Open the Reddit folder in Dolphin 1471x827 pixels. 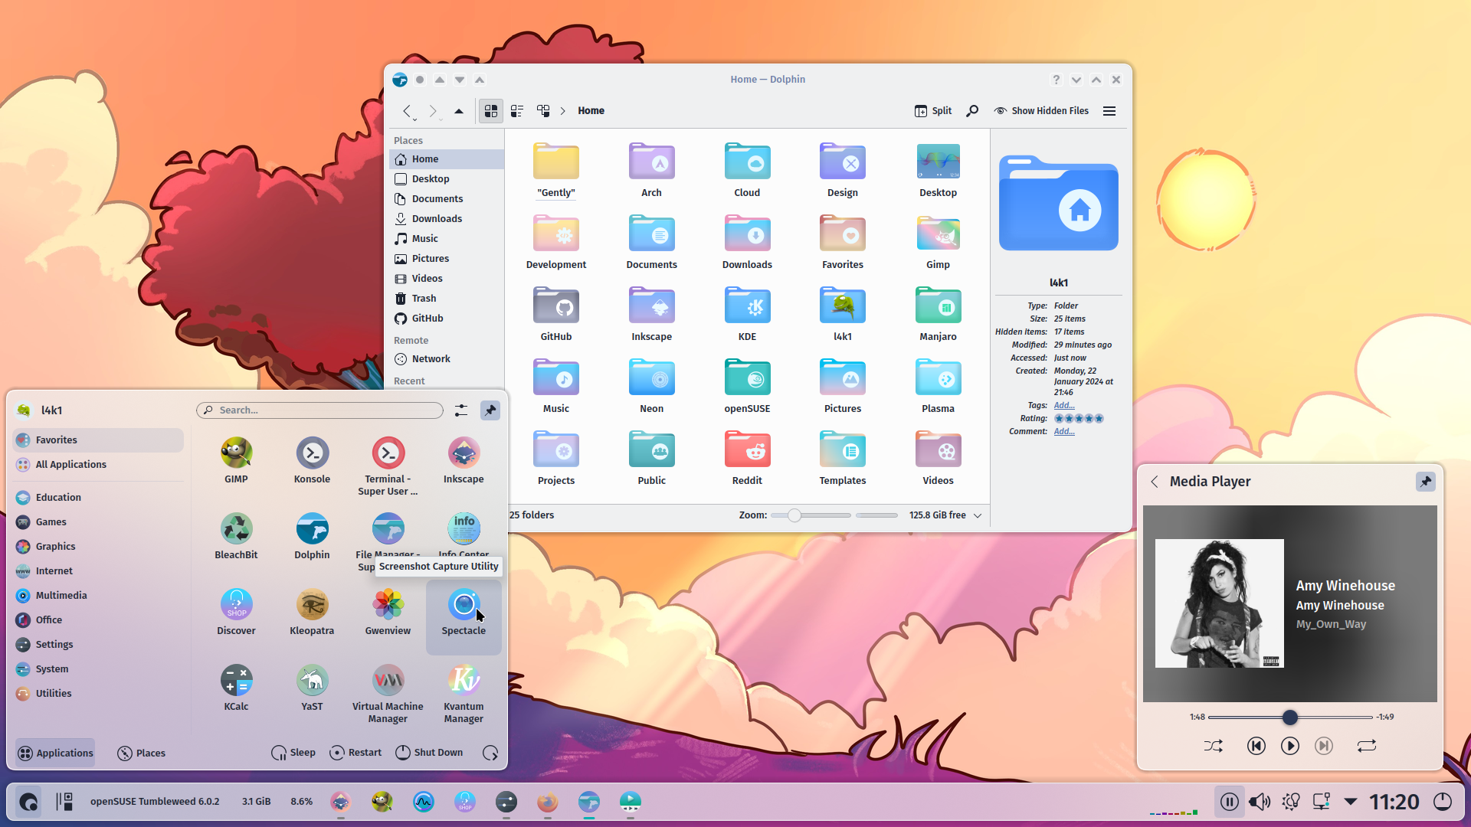tap(747, 458)
